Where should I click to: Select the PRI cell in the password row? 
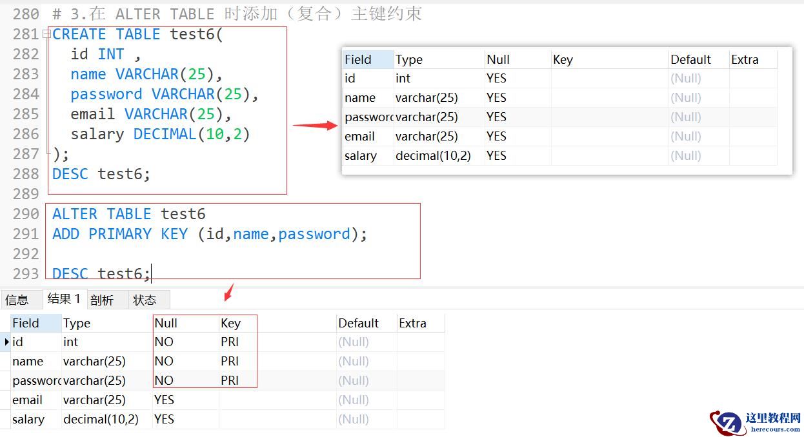[x=277, y=380]
